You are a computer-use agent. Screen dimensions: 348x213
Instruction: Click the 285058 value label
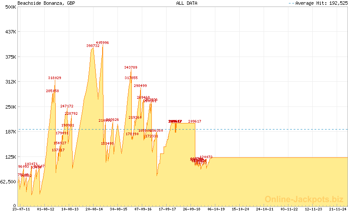point(52,91)
